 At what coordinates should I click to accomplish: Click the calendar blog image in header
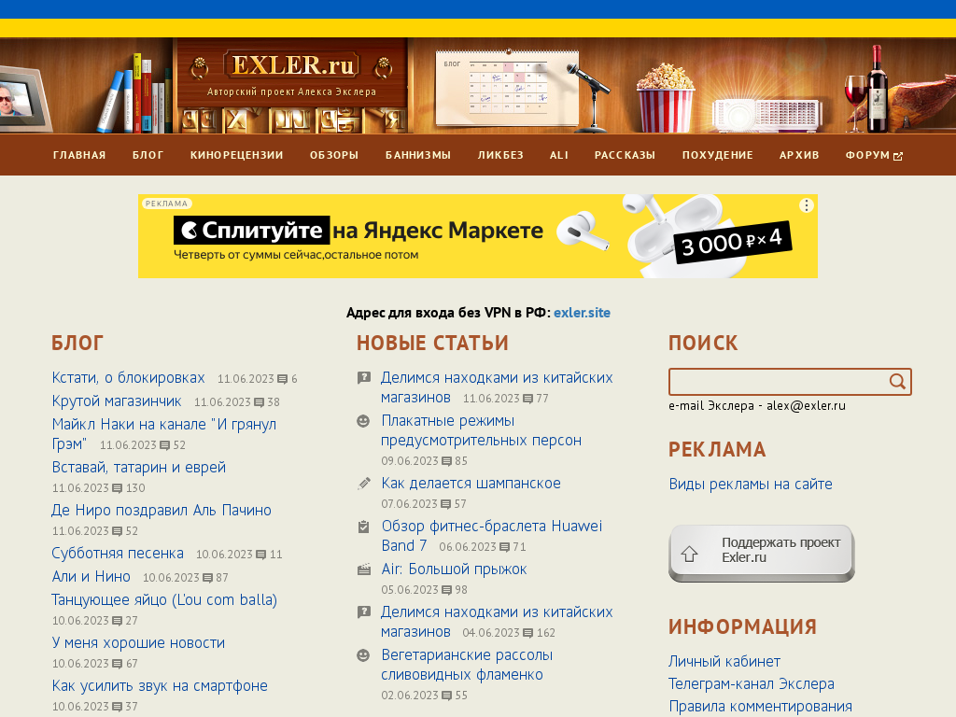click(x=507, y=88)
